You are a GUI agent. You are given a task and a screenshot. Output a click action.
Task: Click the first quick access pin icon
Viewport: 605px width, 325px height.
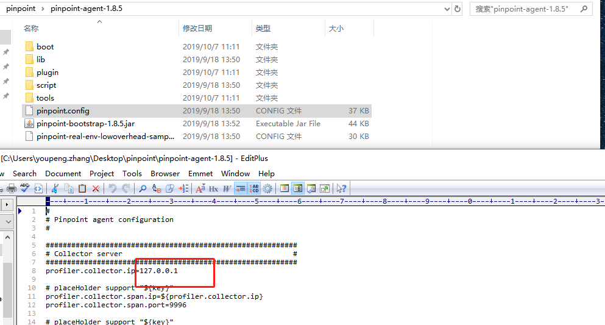pos(5,52)
